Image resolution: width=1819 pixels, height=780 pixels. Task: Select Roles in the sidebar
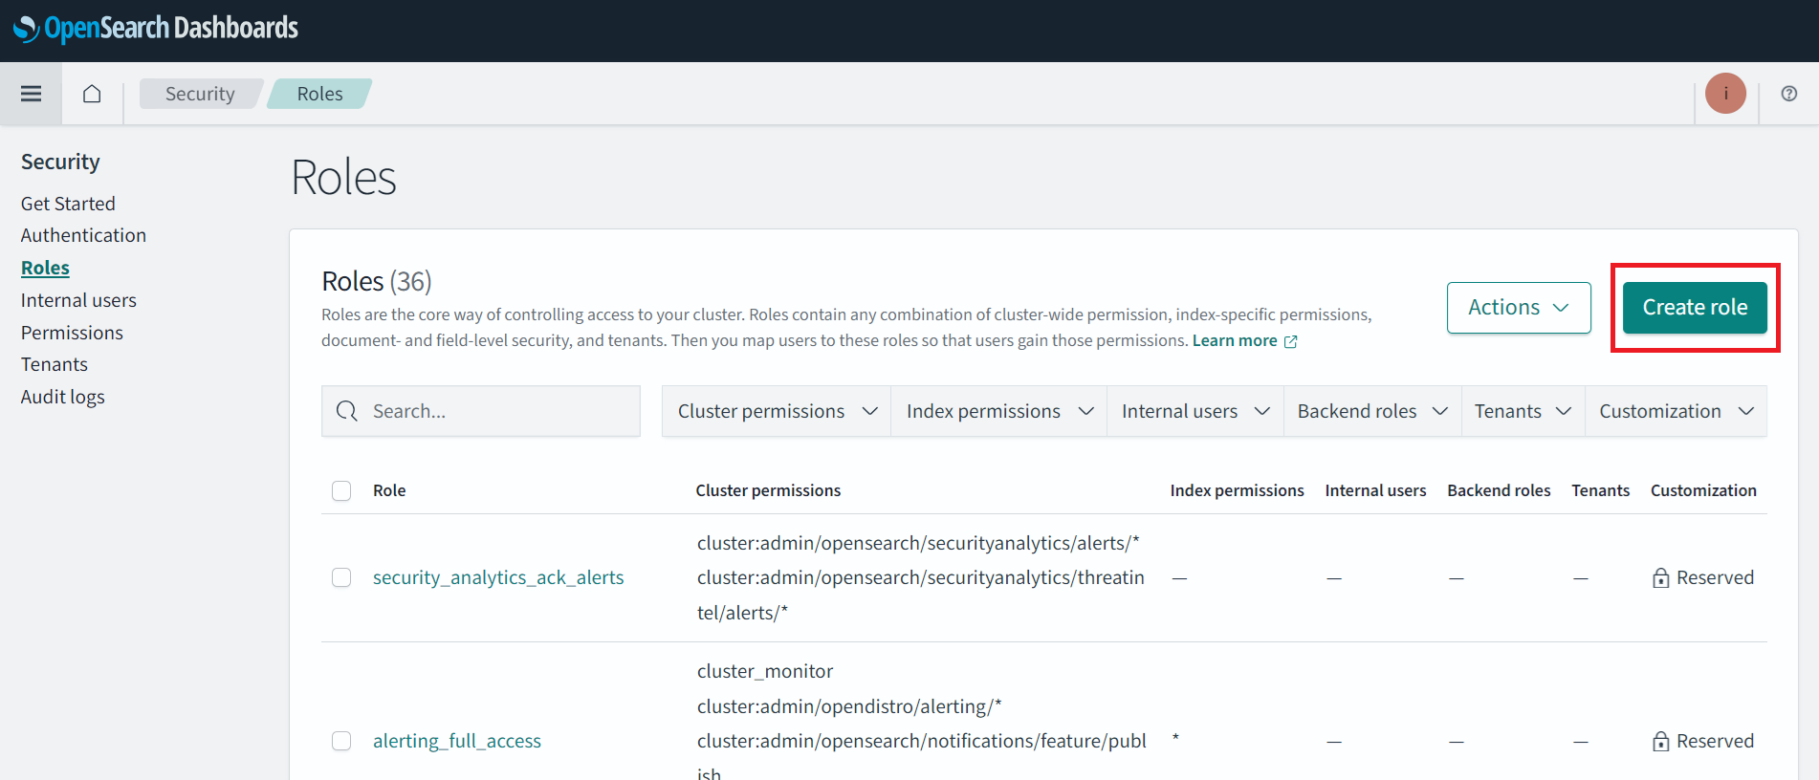pos(45,268)
